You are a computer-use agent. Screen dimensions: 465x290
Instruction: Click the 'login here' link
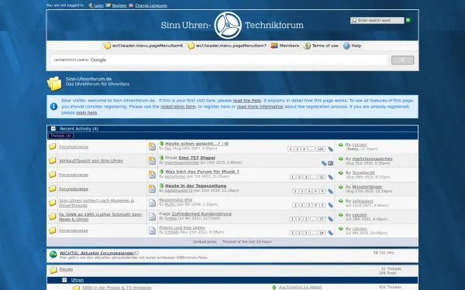click(x=86, y=113)
